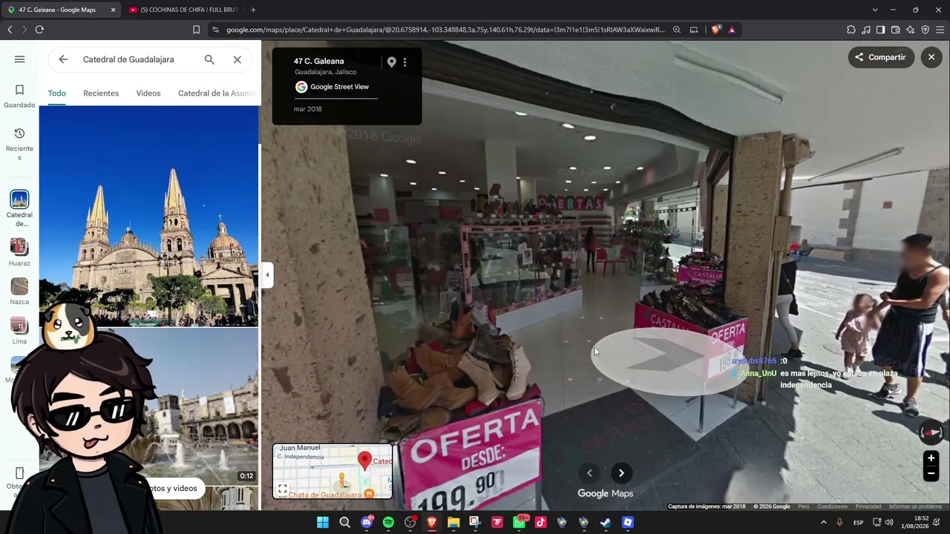
Task: Collapse the side panel
Action: coord(267,275)
